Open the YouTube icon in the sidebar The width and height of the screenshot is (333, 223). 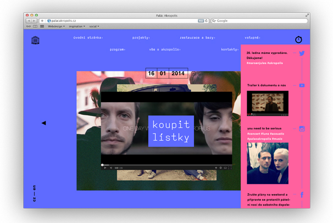[302, 86]
